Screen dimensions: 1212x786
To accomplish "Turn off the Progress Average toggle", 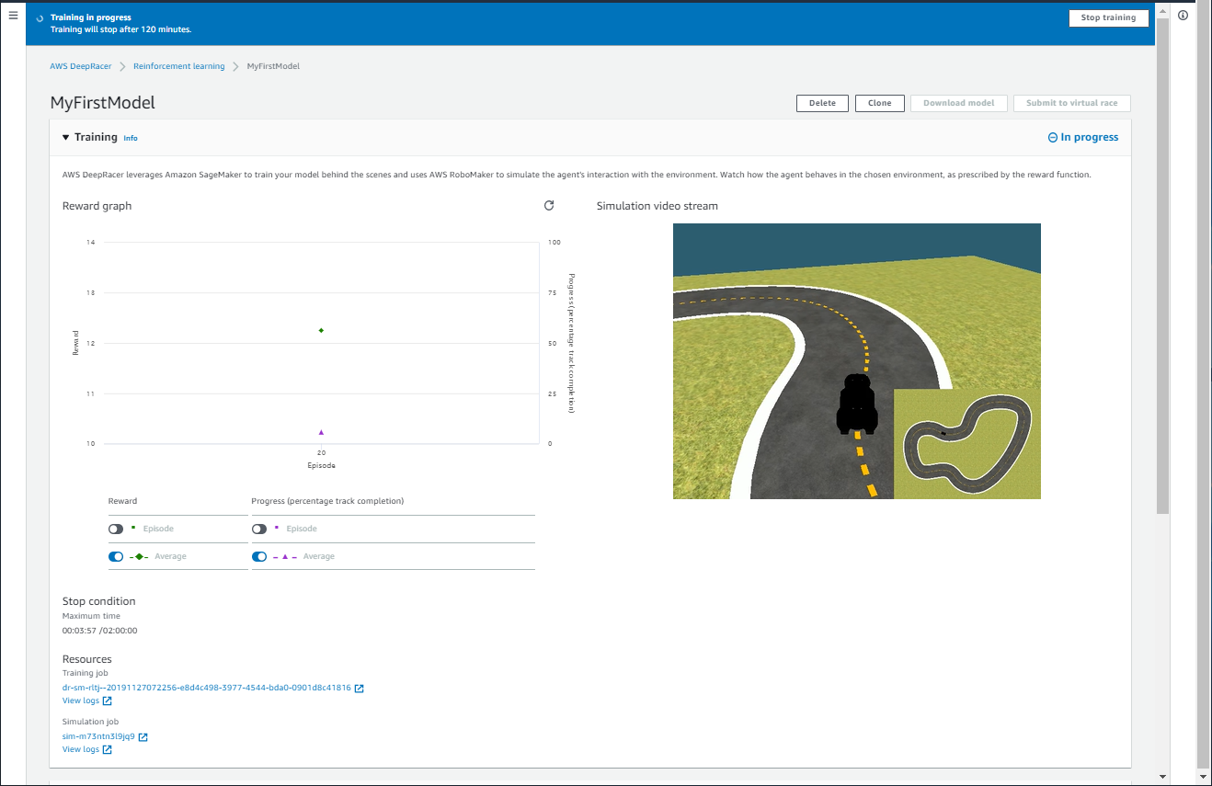I will [x=259, y=557].
